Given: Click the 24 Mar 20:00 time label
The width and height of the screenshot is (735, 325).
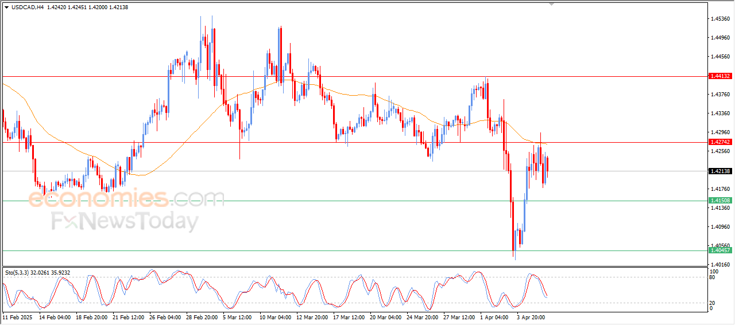Looking at the screenshot, I should (x=422, y=316).
